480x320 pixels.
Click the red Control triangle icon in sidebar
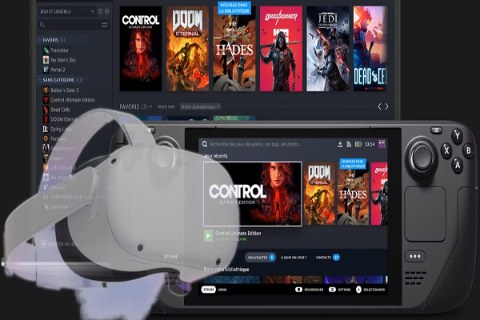[46, 100]
